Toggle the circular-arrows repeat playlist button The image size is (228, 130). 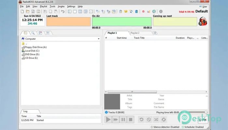(164, 120)
